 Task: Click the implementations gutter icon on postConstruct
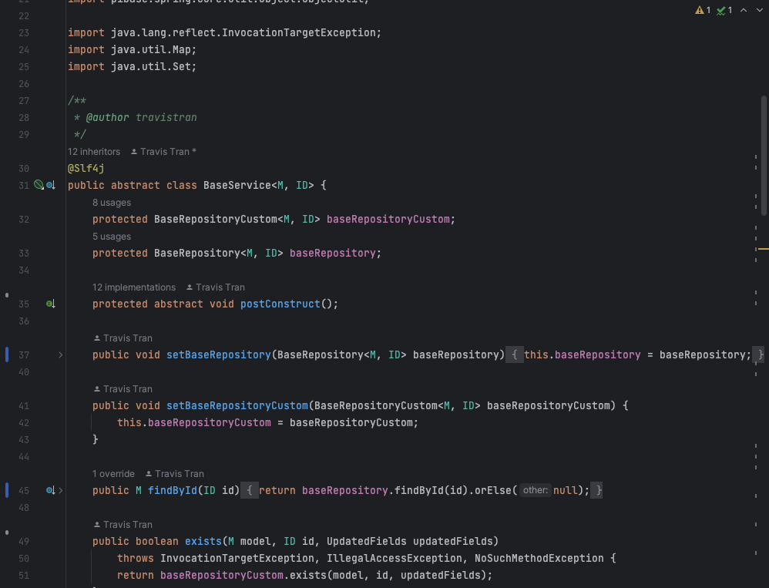pyautogui.click(x=51, y=304)
